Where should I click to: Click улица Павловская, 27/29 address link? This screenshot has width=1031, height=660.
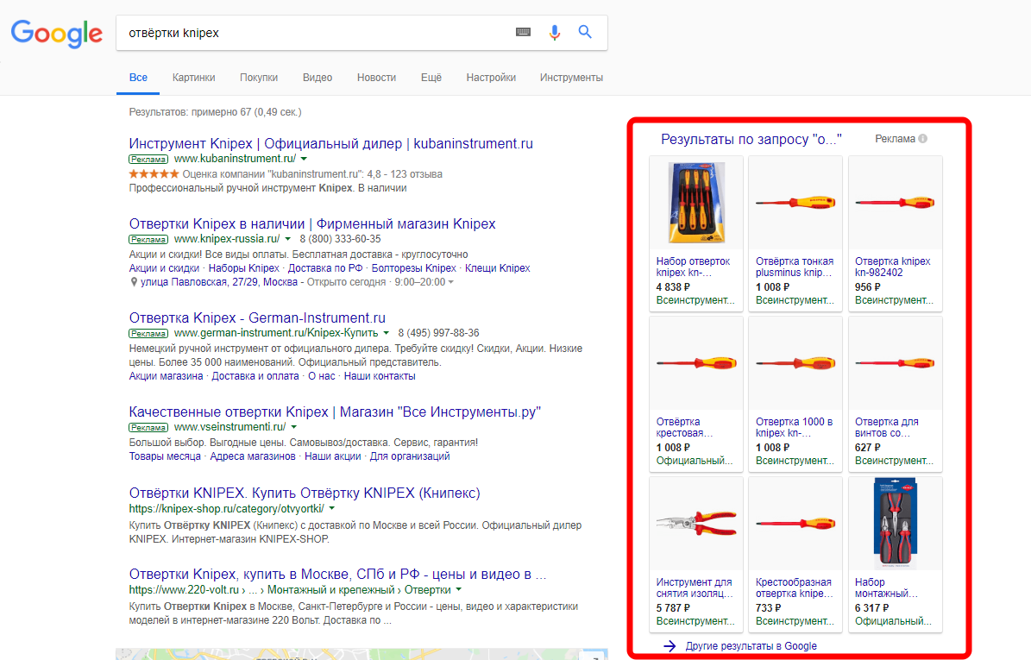point(219,282)
